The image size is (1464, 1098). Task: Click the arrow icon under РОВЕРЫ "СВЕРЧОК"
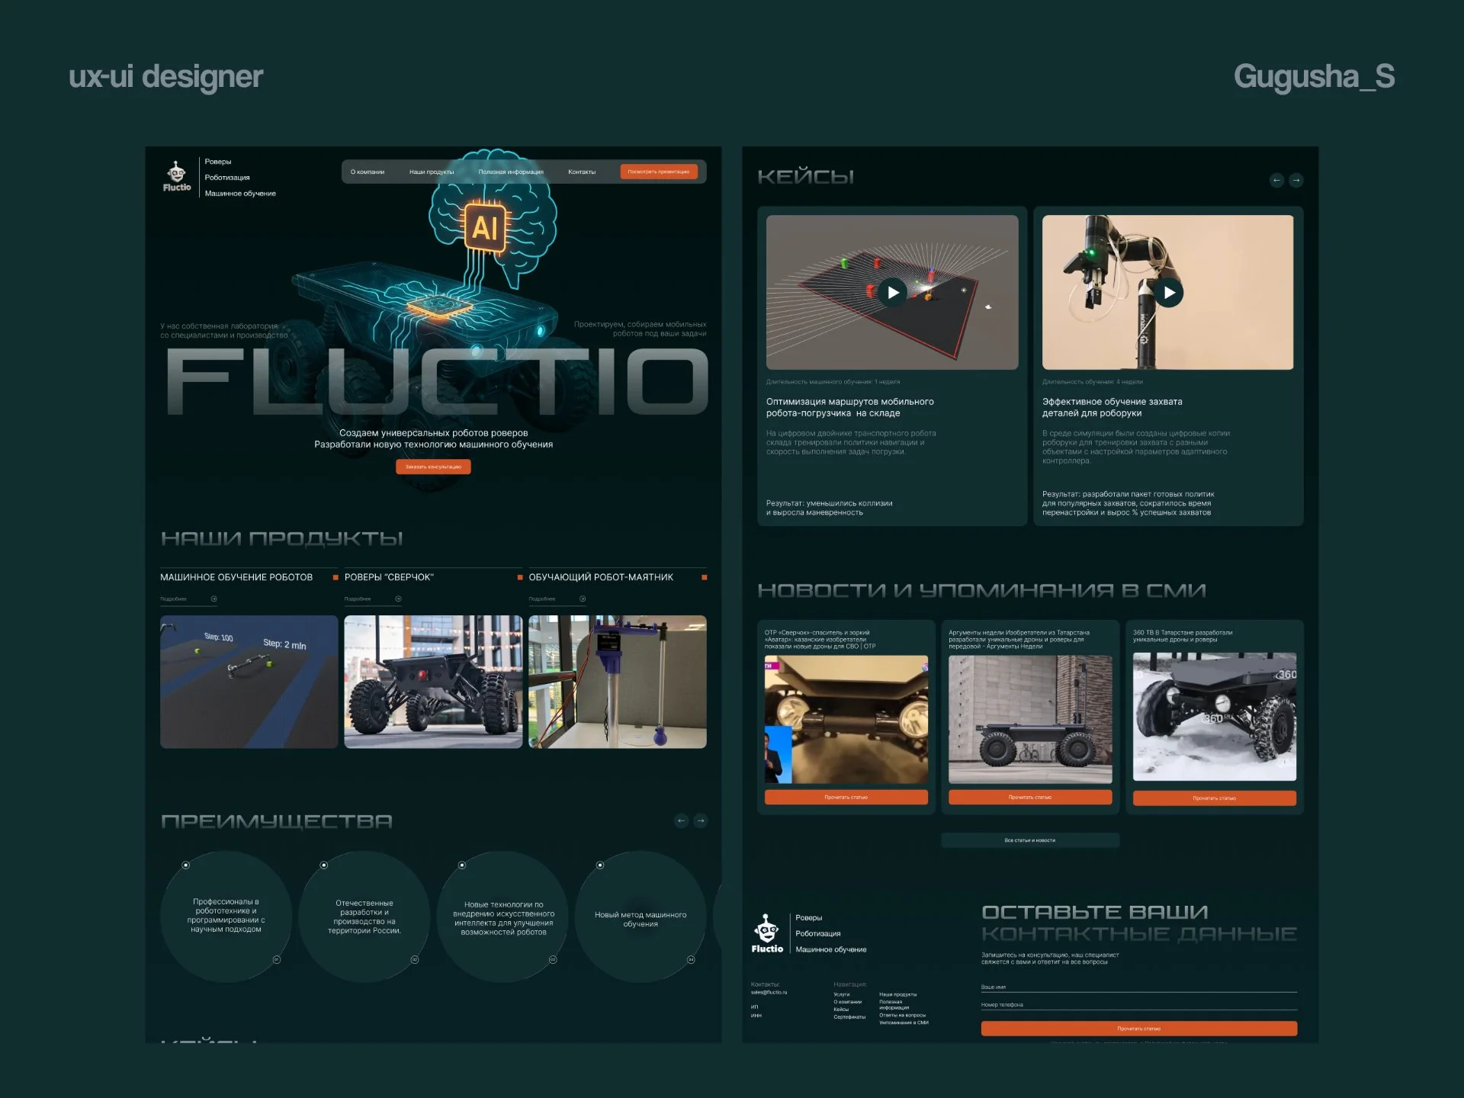[398, 599]
